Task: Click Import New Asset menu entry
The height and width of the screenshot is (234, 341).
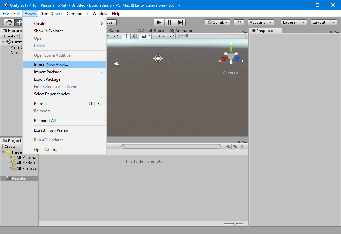Action: coord(64,65)
